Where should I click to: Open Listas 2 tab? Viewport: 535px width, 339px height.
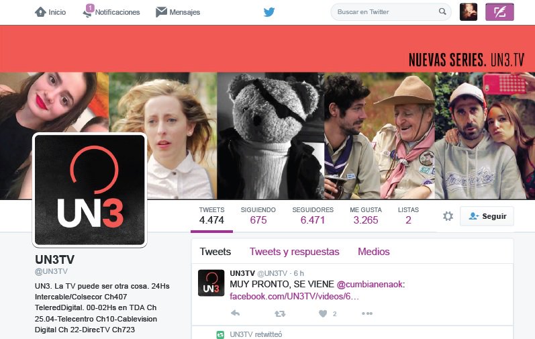point(408,216)
